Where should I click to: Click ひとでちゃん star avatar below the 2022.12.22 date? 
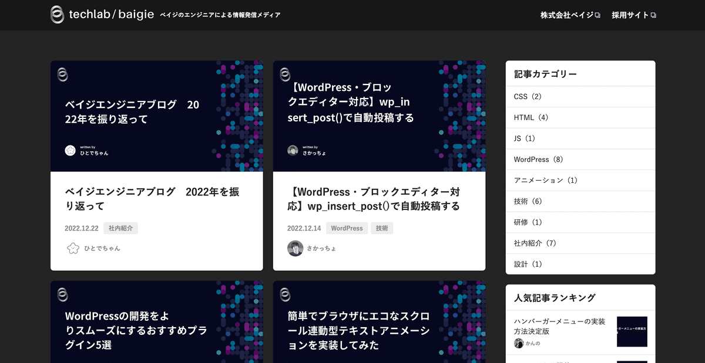tap(73, 248)
